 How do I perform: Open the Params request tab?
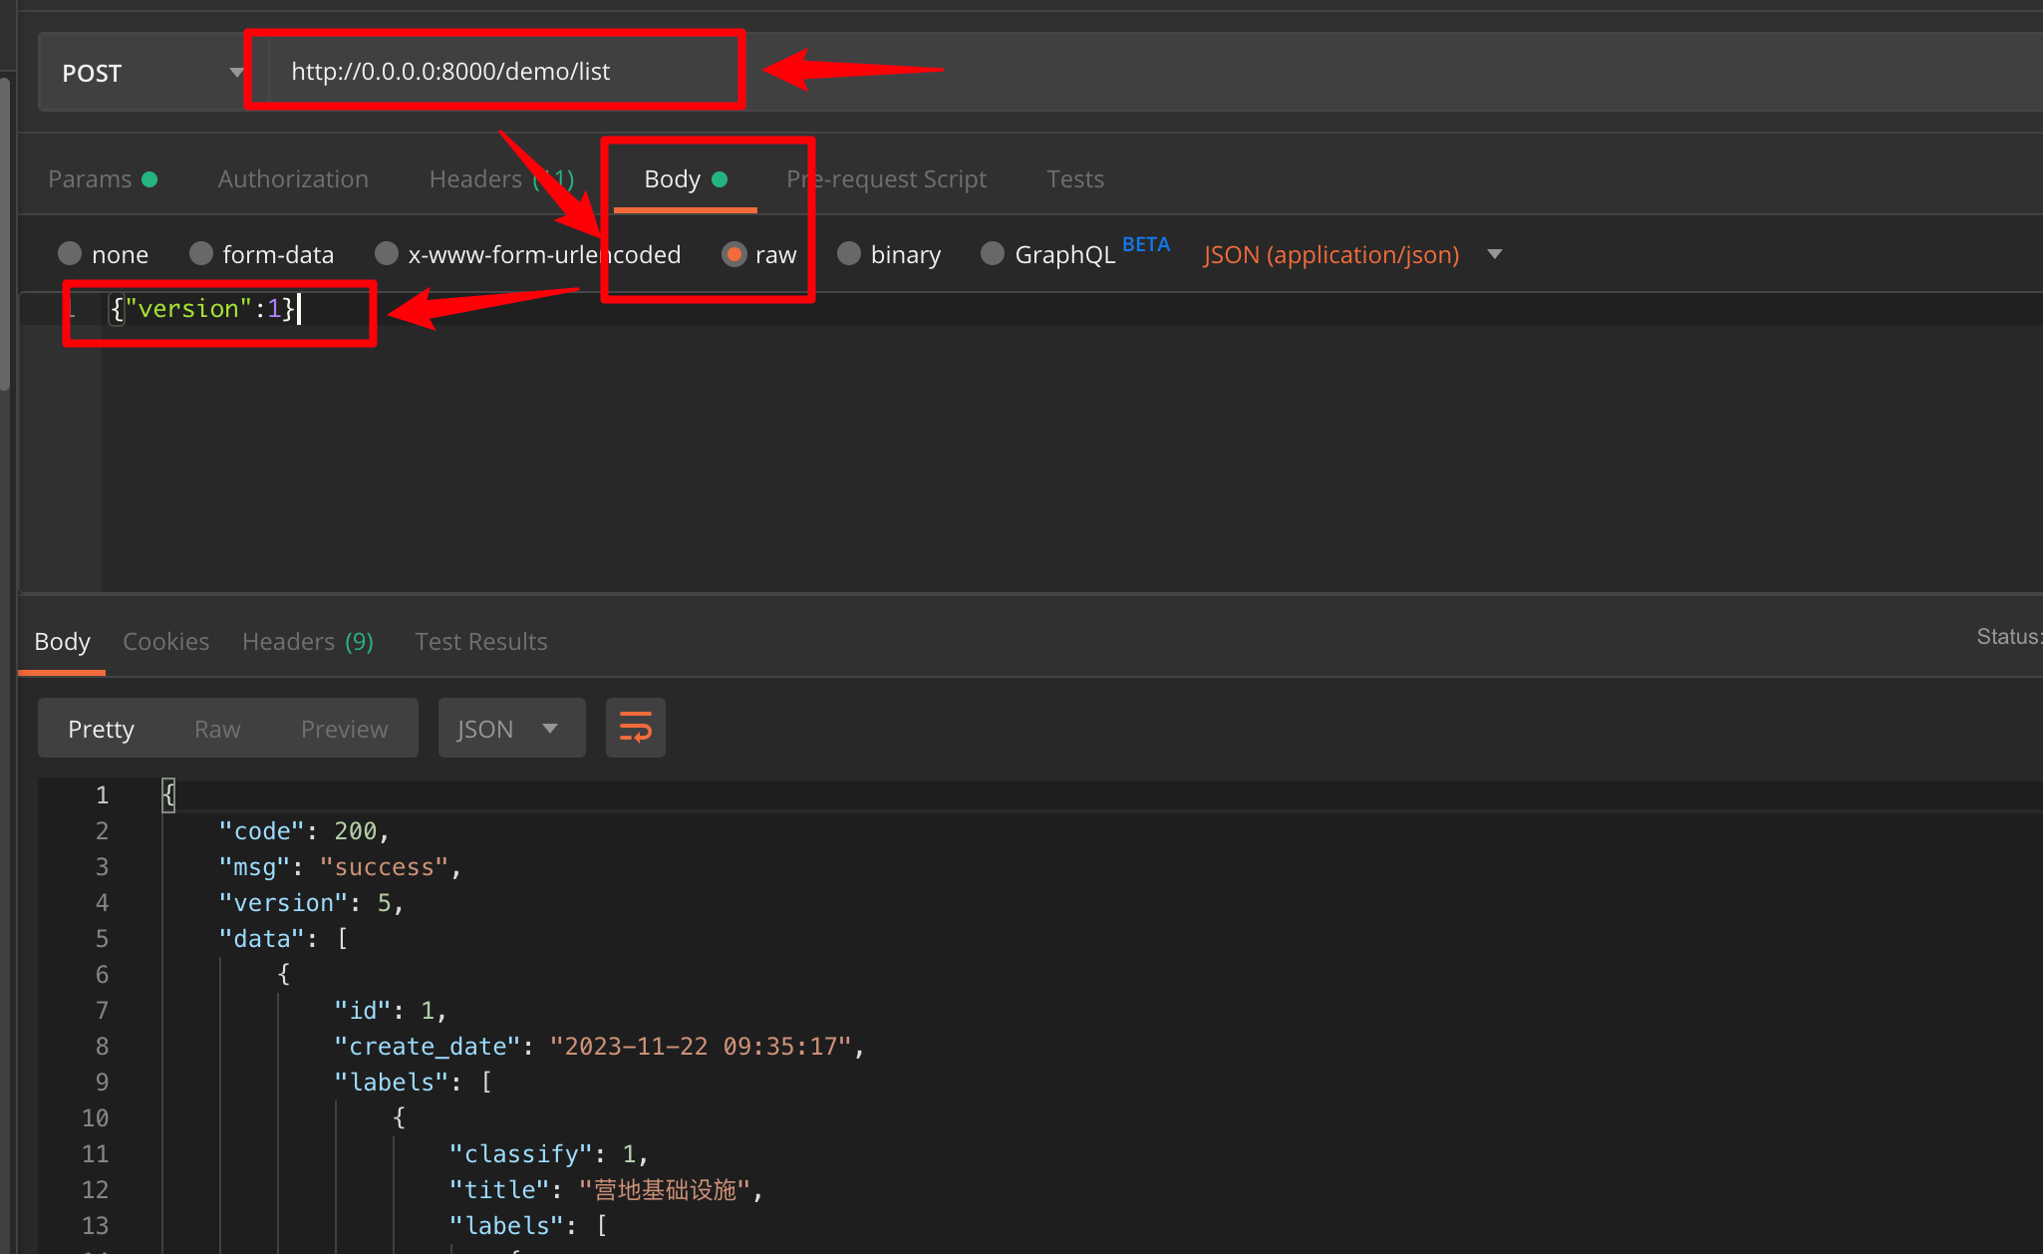tap(91, 179)
